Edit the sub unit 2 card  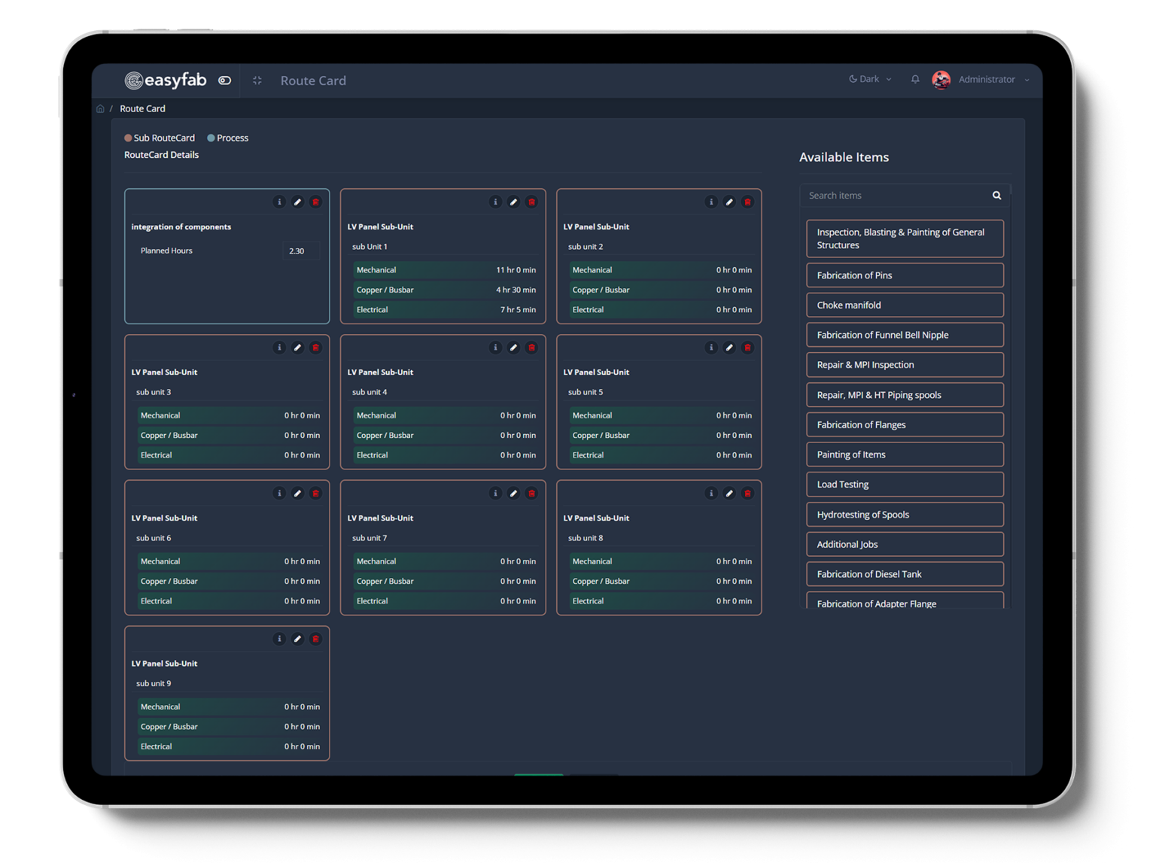(729, 202)
